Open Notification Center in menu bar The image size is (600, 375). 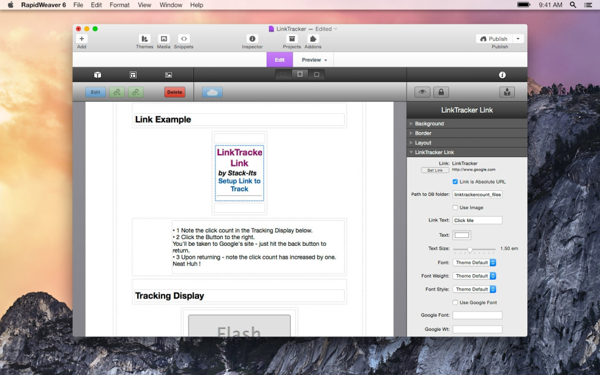tap(588, 5)
